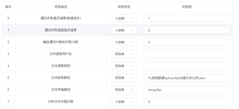Click the 参数类型 column header
Viewport: 239px width, 109px height.
pos(124,7)
